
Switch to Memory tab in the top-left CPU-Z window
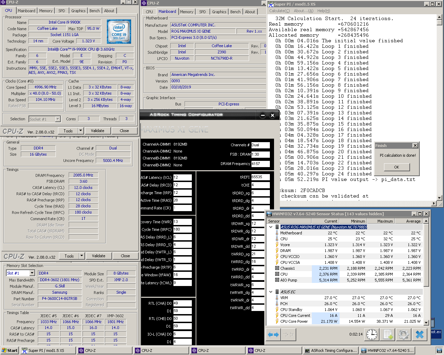46,11
